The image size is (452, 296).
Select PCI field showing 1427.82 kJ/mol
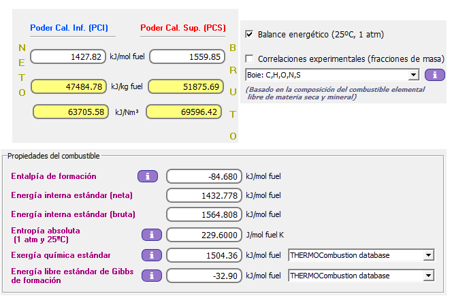click(x=68, y=57)
